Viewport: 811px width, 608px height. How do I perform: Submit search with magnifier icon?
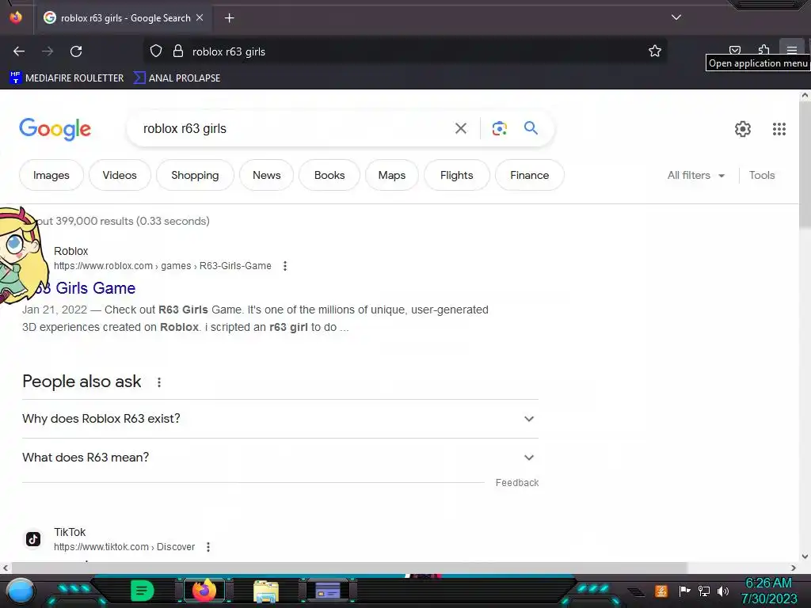point(531,127)
